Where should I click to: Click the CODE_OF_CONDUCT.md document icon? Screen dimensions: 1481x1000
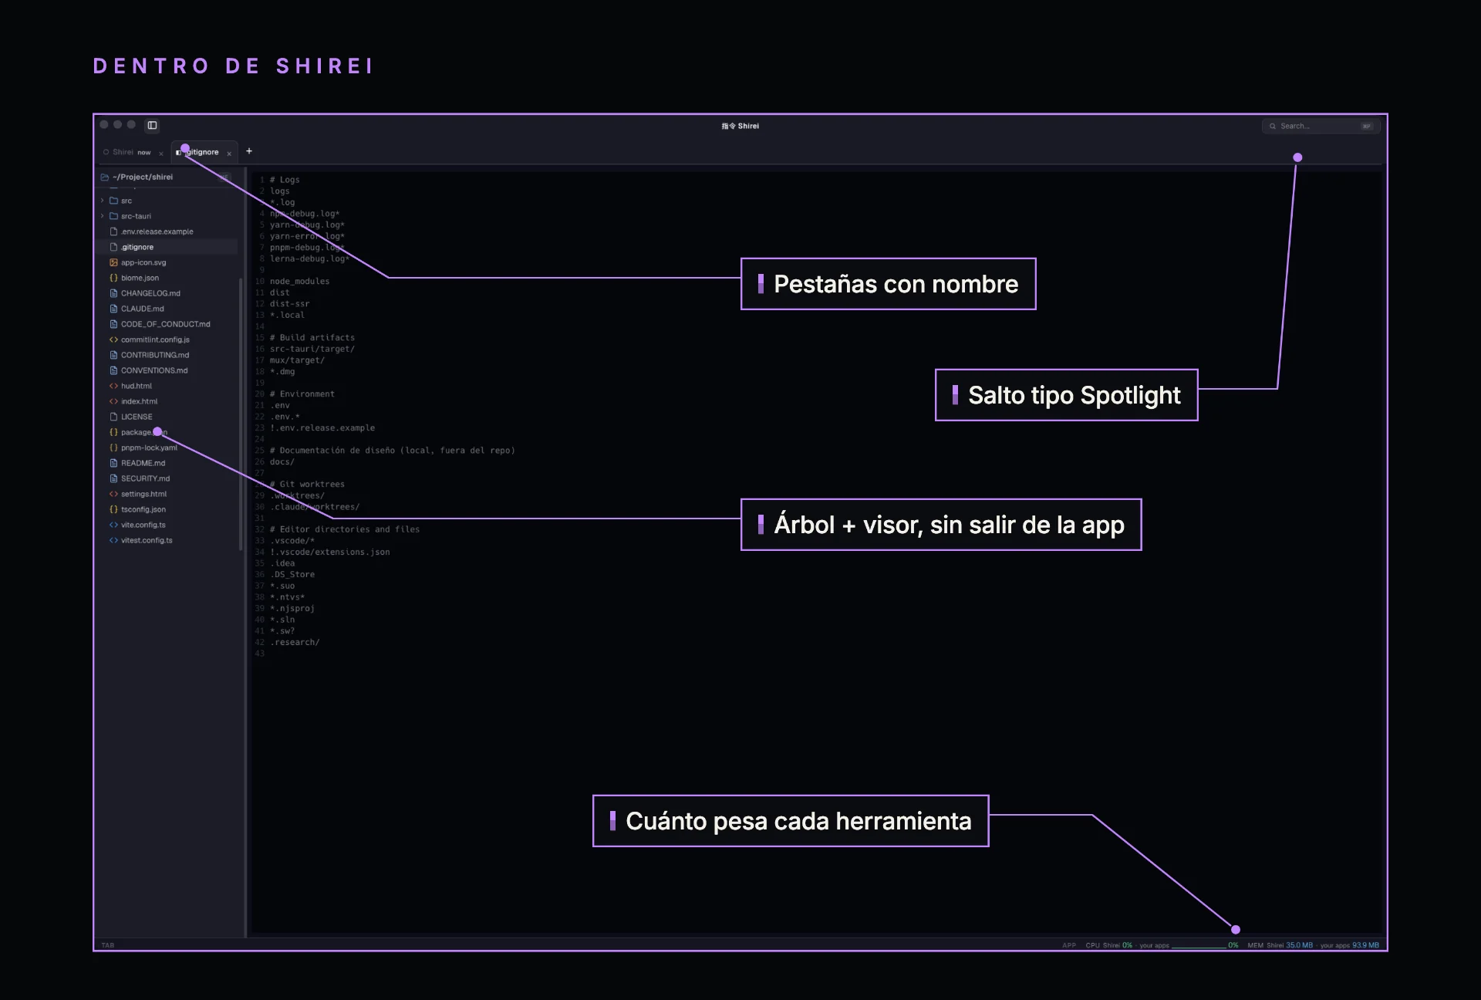[x=113, y=324]
